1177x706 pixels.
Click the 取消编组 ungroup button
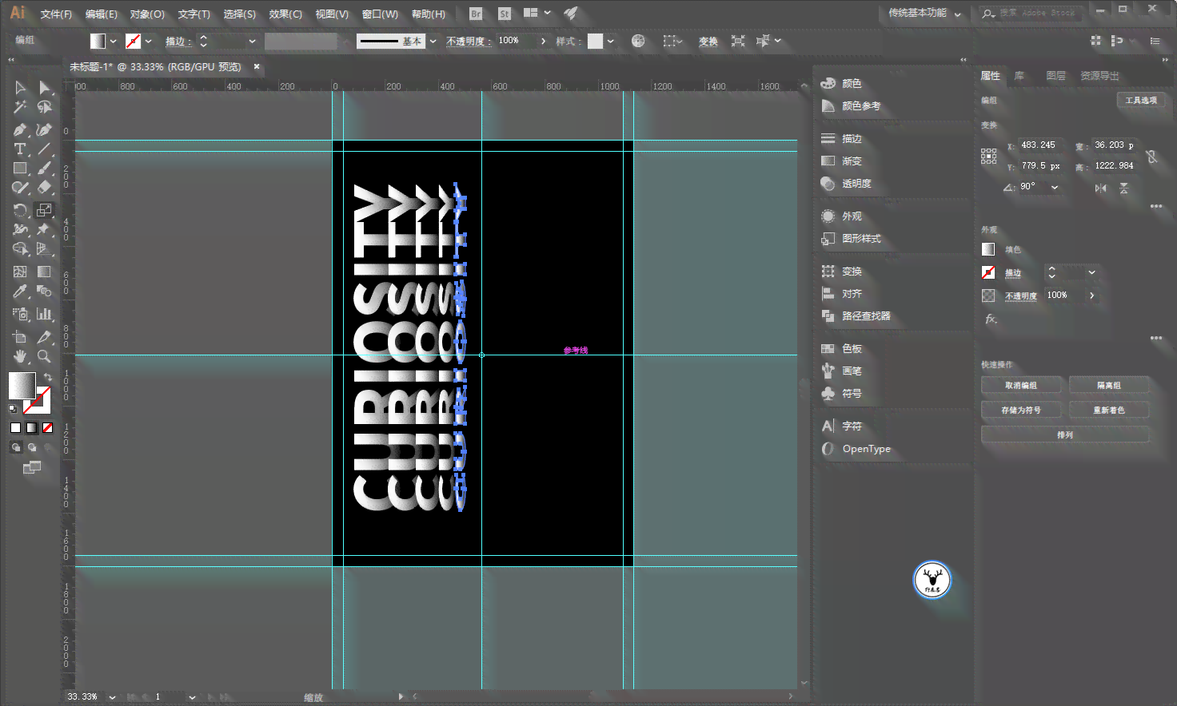click(x=1021, y=385)
